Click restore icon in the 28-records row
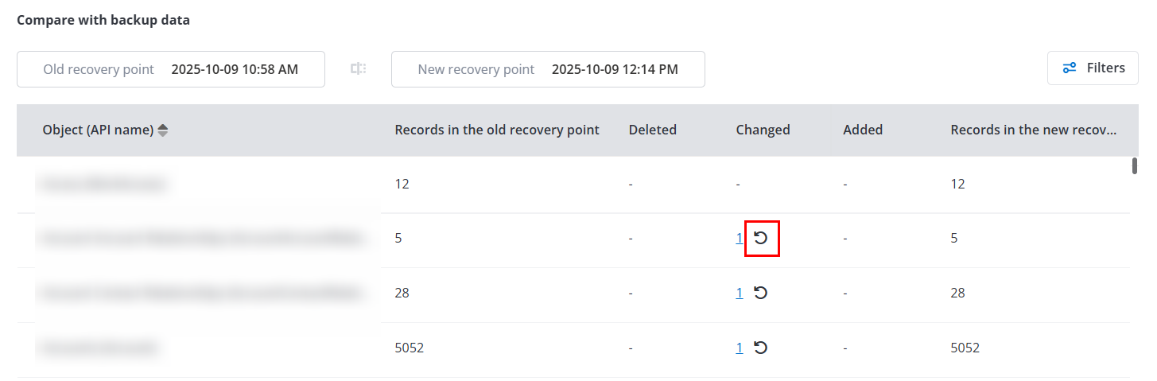Viewport: 1157px width, 381px height. [x=761, y=293]
